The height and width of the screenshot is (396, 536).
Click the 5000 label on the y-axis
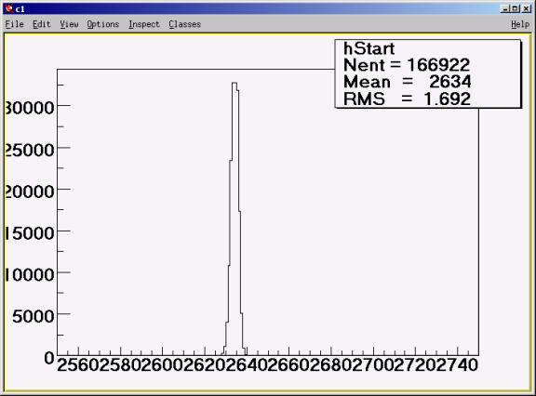pyautogui.click(x=33, y=316)
